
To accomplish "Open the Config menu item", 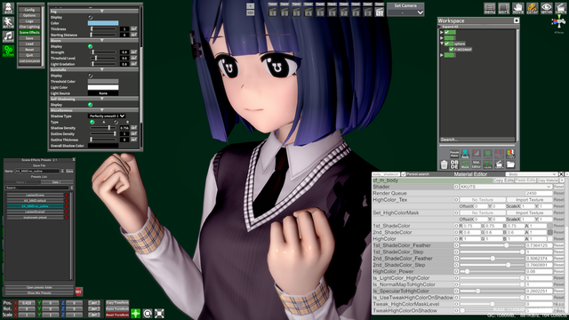I will click(29, 10).
